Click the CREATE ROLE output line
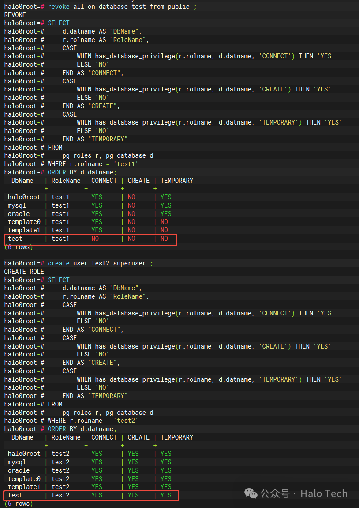Screen dimensions: 359x508 (x=24, y=272)
